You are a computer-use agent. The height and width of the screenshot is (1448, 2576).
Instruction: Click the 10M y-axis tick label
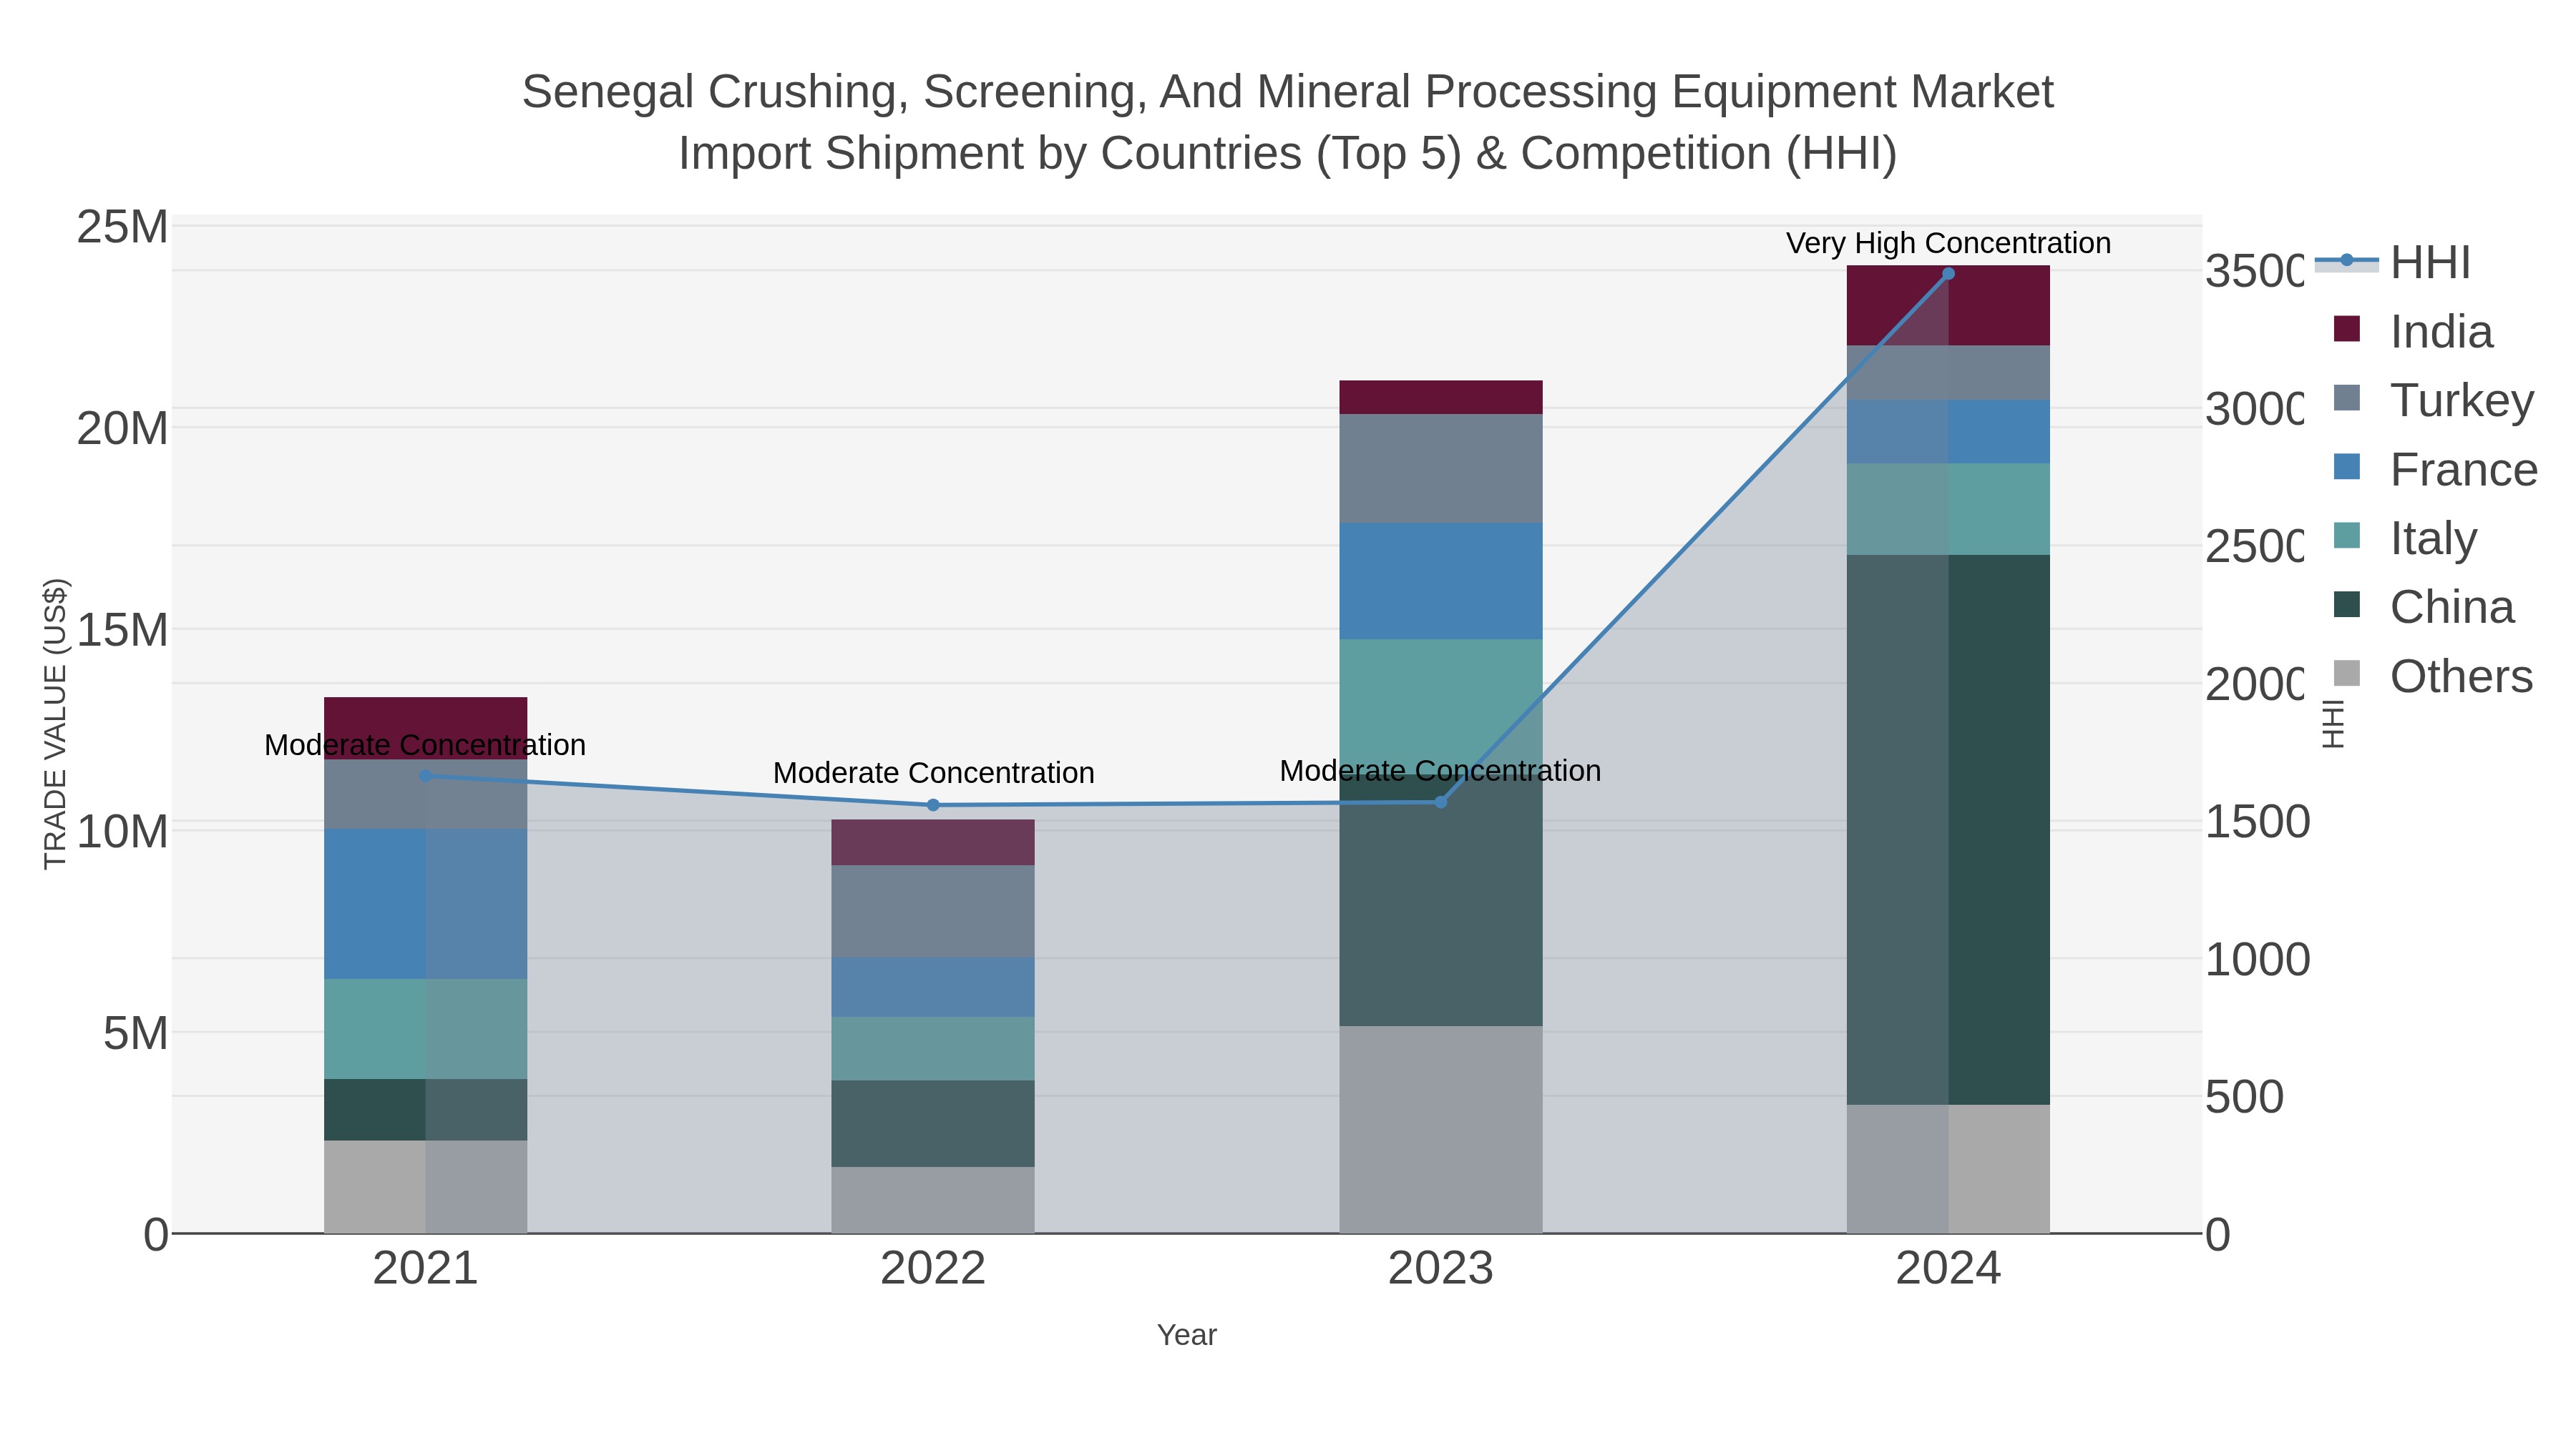122,832
